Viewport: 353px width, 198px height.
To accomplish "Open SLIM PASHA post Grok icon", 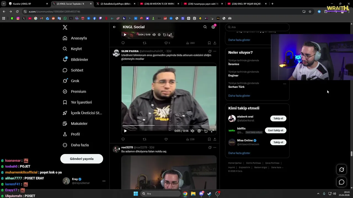I will (210, 51).
